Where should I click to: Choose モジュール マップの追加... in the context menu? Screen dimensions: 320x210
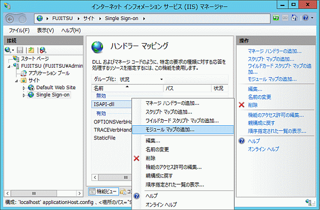183,130
